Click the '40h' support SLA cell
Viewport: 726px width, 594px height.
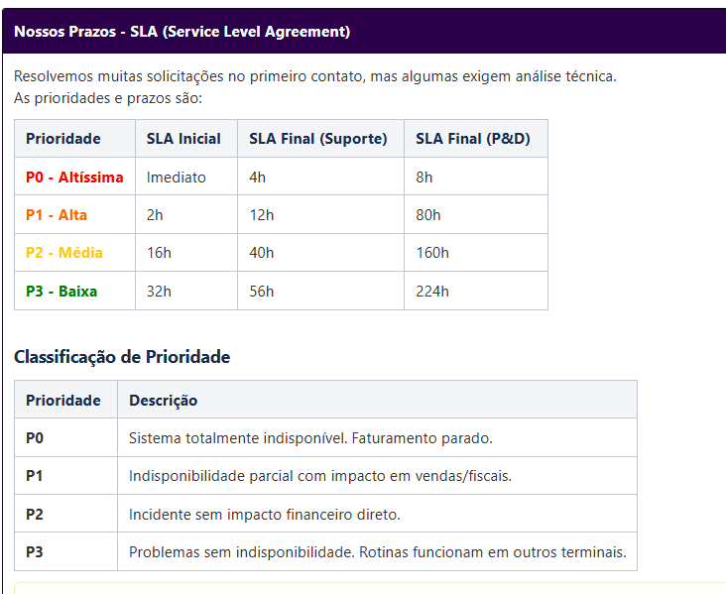point(262,253)
